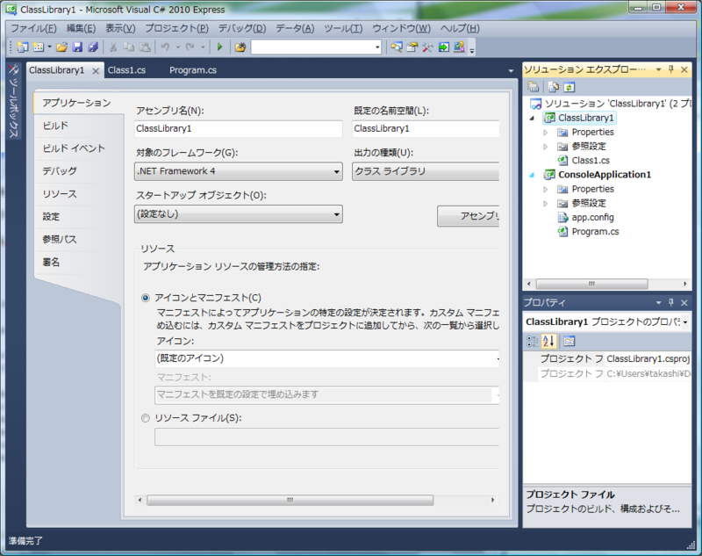
Task: Click the Categorized view icon in Properties panel
Action: (x=532, y=342)
